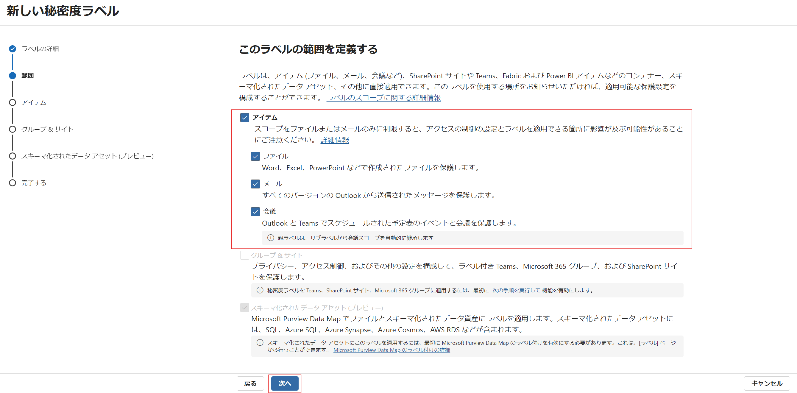Screen dimensions: 797x393
Task: Click the page title 新しい秘密度ラベル
Action: tap(63, 11)
